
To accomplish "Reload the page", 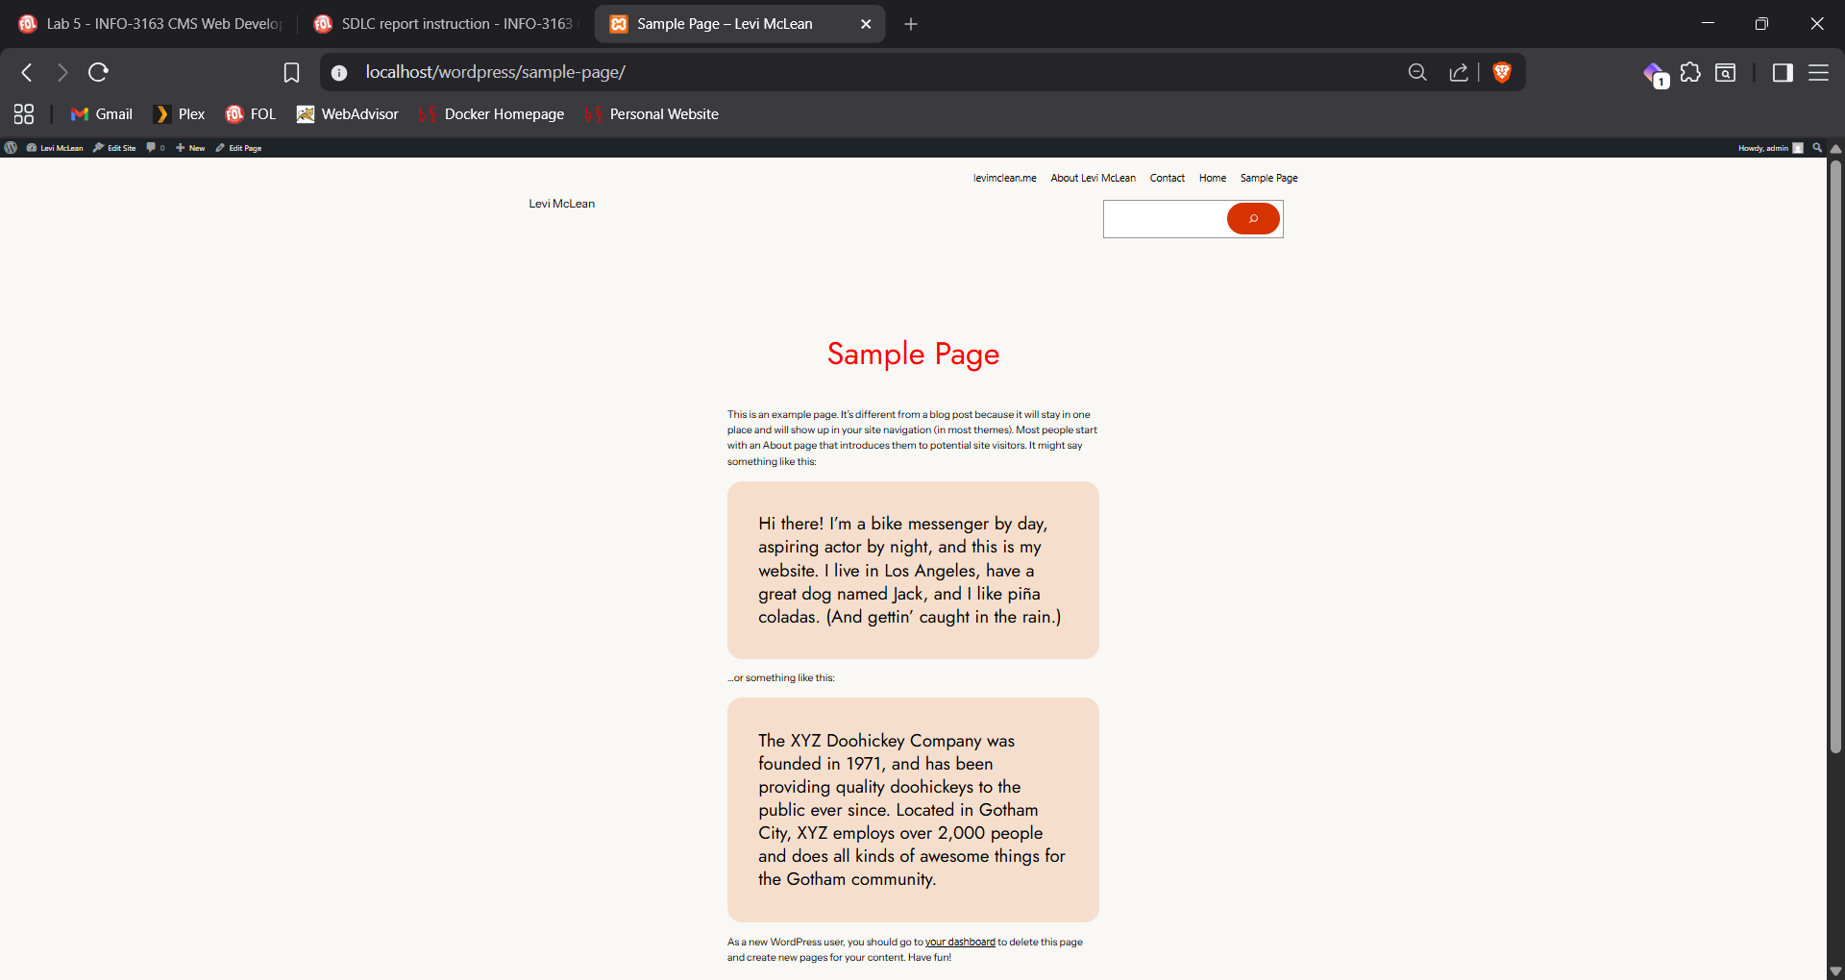I will pyautogui.click(x=98, y=73).
